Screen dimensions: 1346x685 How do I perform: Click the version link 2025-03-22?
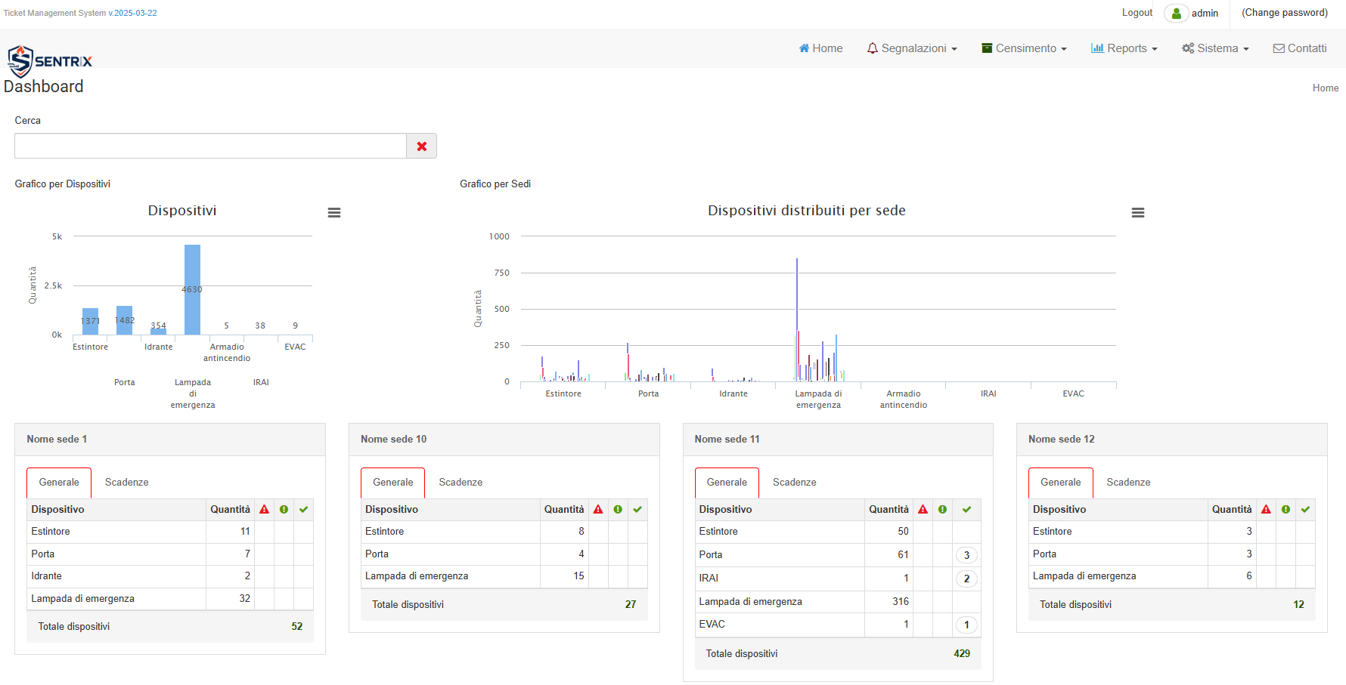[x=135, y=14]
